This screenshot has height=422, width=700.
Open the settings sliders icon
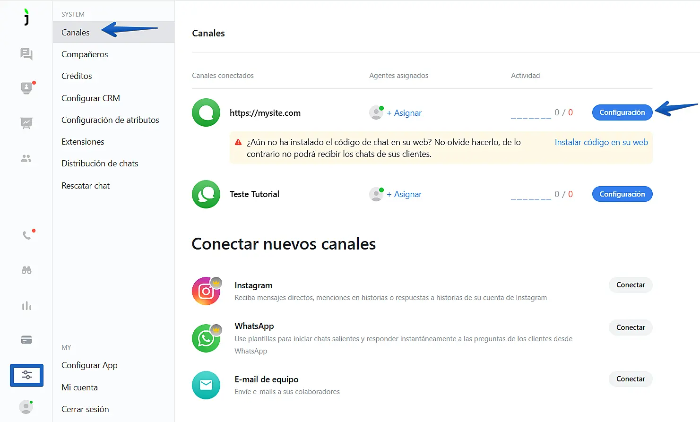[26, 375]
